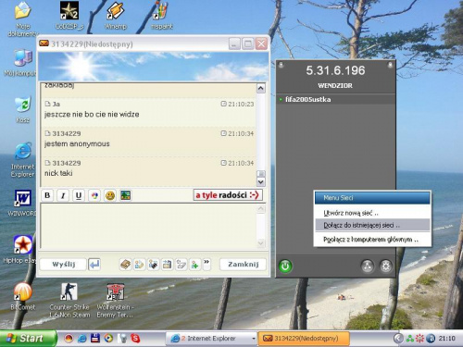
Task: Click the send file toolbar icon
Action: pyautogui.click(x=168, y=265)
